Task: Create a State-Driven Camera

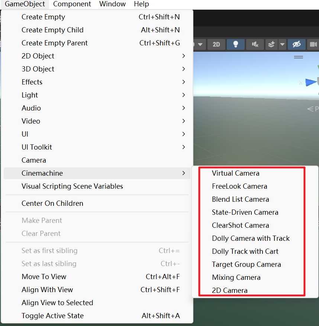Action: click(255, 212)
